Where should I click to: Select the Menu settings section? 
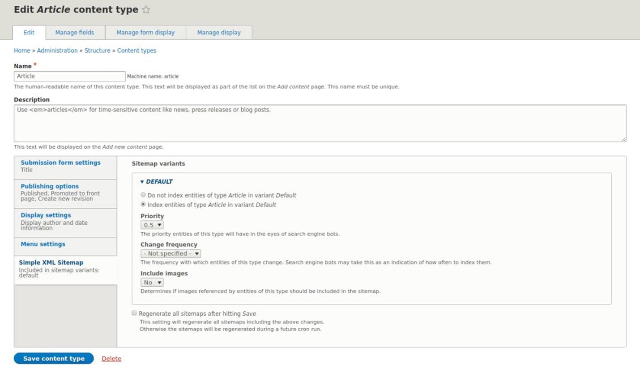(x=43, y=244)
